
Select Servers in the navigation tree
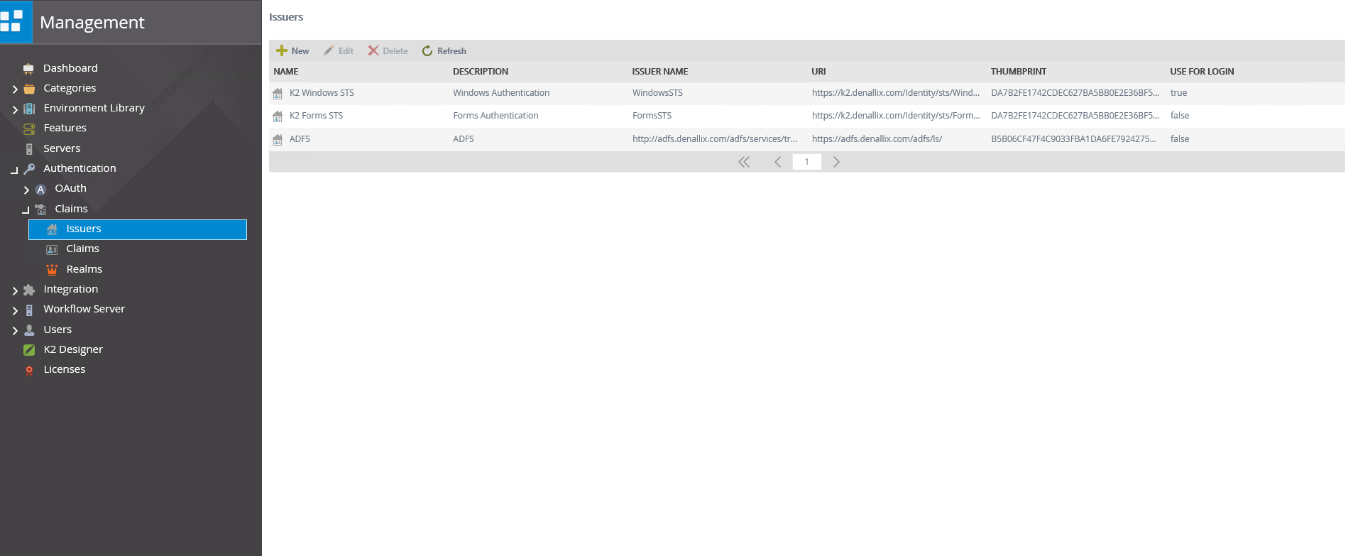click(x=62, y=148)
